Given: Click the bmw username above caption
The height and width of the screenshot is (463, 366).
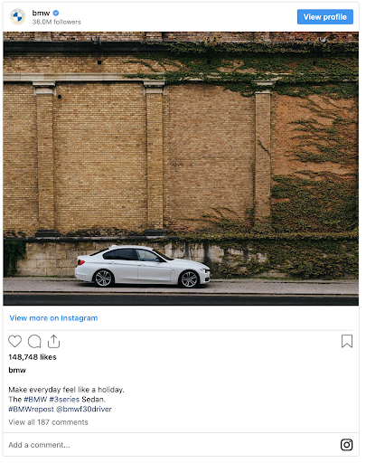Looking at the screenshot, I should (x=17, y=370).
